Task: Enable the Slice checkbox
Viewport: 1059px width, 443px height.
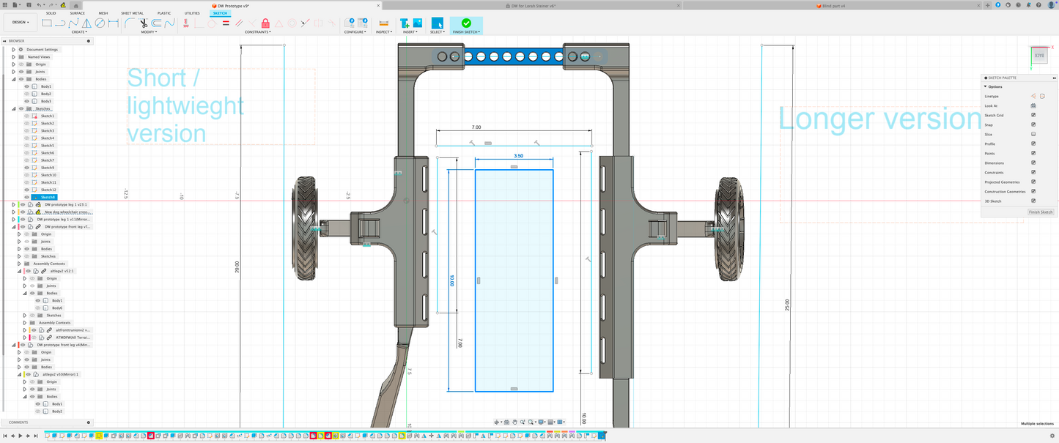Action: [1033, 134]
